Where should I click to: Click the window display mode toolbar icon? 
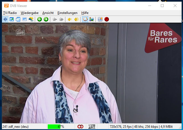click(12, 19)
